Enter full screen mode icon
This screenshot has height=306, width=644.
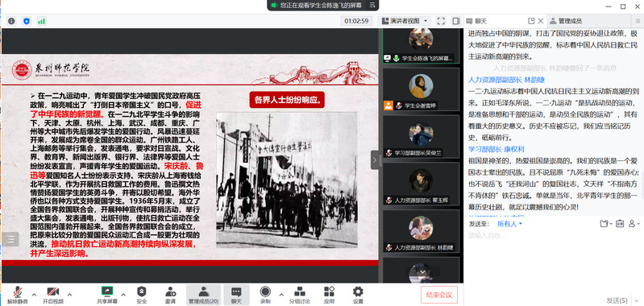click(441, 21)
